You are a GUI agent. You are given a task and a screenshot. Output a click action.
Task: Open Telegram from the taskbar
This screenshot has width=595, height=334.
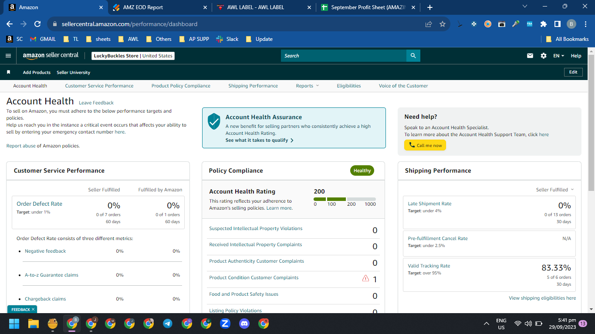(168, 323)
